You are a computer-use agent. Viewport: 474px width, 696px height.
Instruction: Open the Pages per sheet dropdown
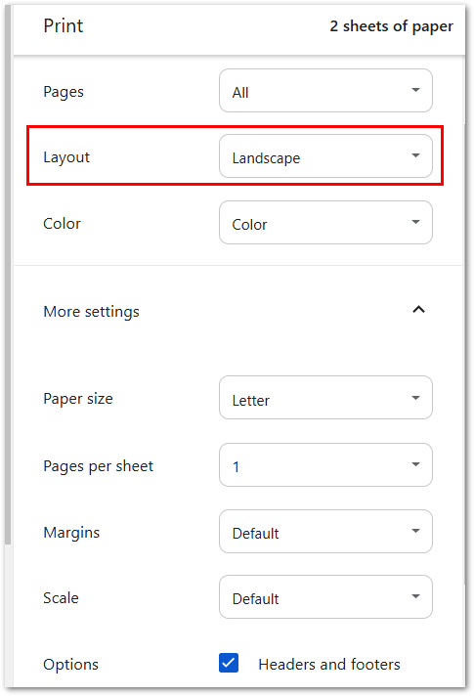tap(325, 464)
